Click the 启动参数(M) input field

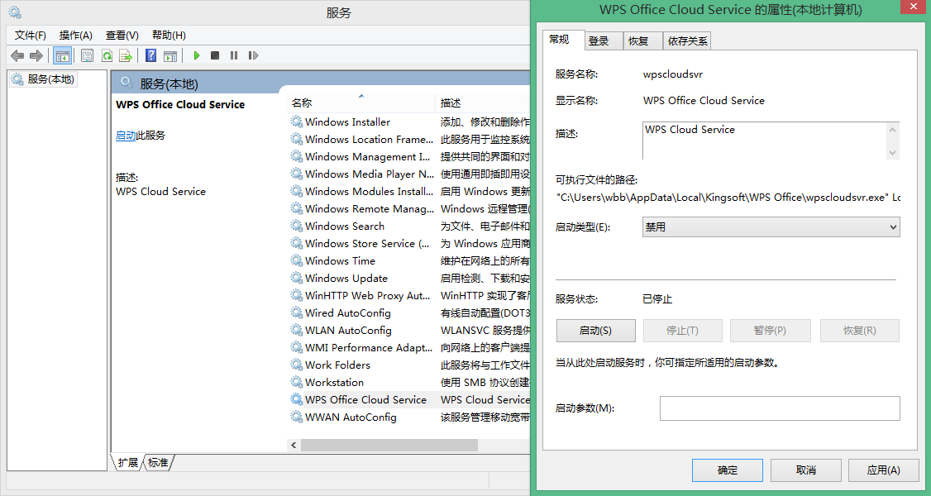780,408
